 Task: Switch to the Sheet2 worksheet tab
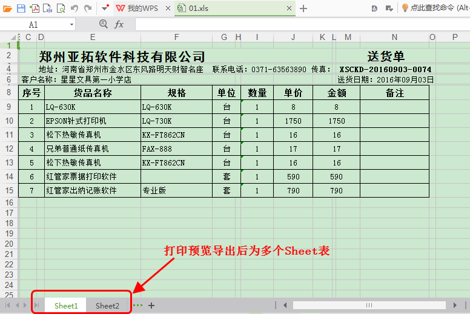tap(107, 306)
